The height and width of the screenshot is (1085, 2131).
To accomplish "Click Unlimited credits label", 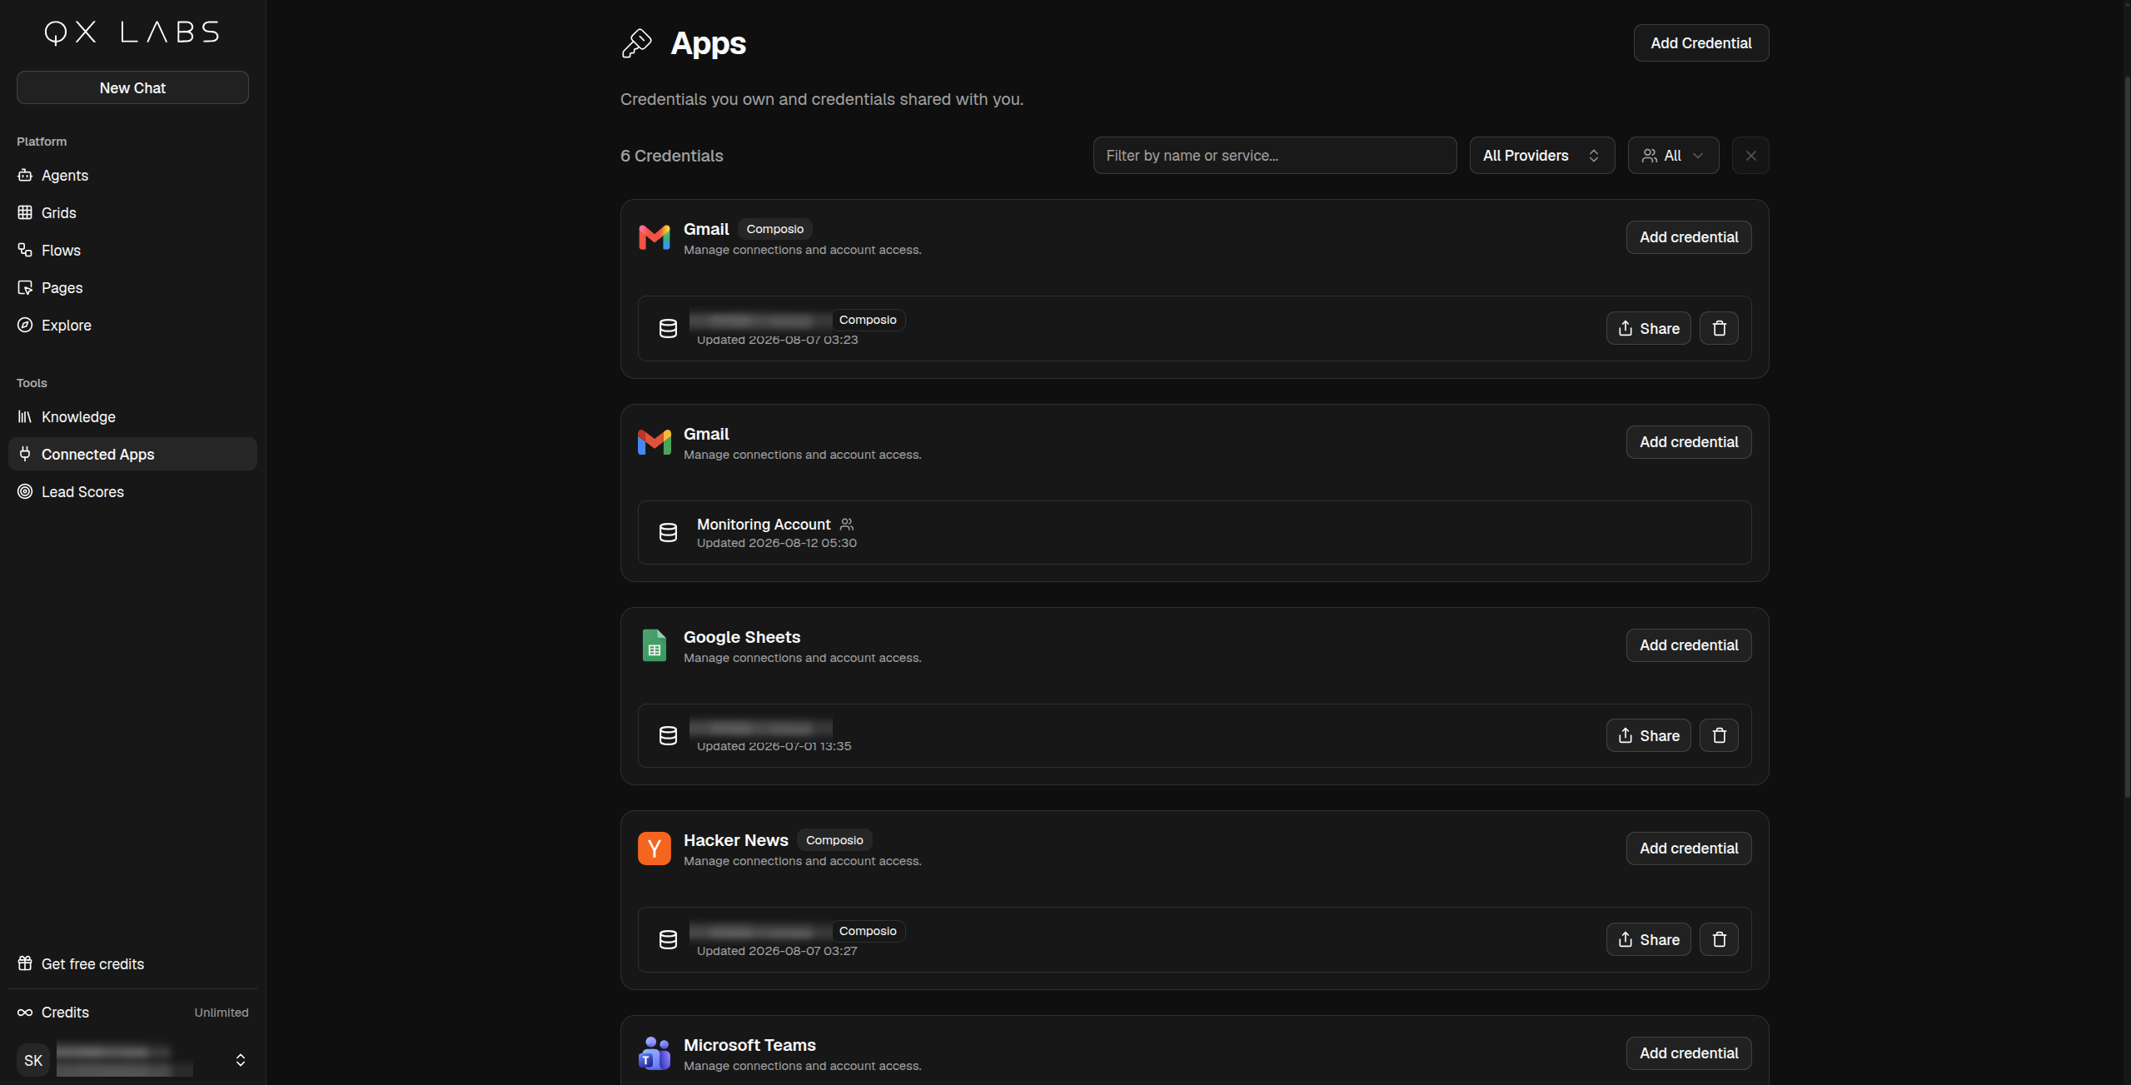I will click(x=222, y=1013).
